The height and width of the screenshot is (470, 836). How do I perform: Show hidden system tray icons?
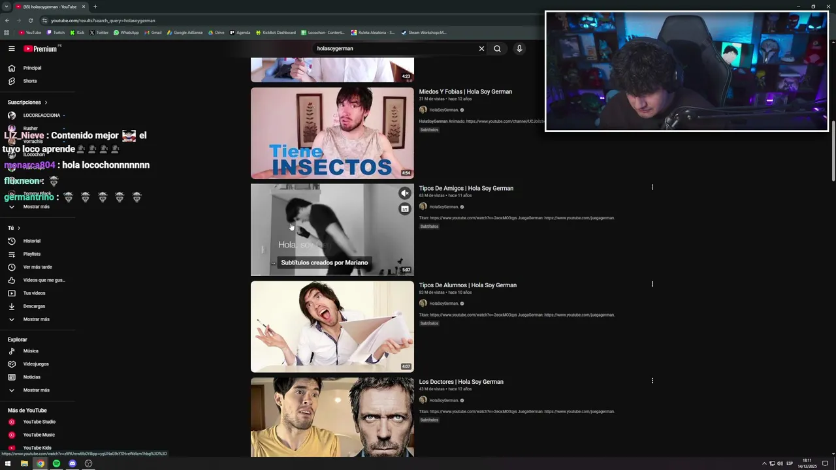pos(764,463)
